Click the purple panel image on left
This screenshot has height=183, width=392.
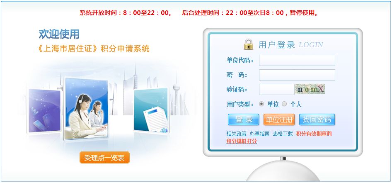coord(44,111)
